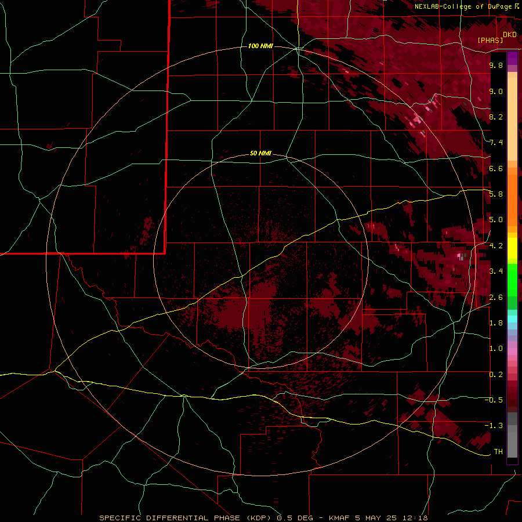The image size is (522, 522).
Task: Click the 50 NMI range ring label
Action: point(260,154)
